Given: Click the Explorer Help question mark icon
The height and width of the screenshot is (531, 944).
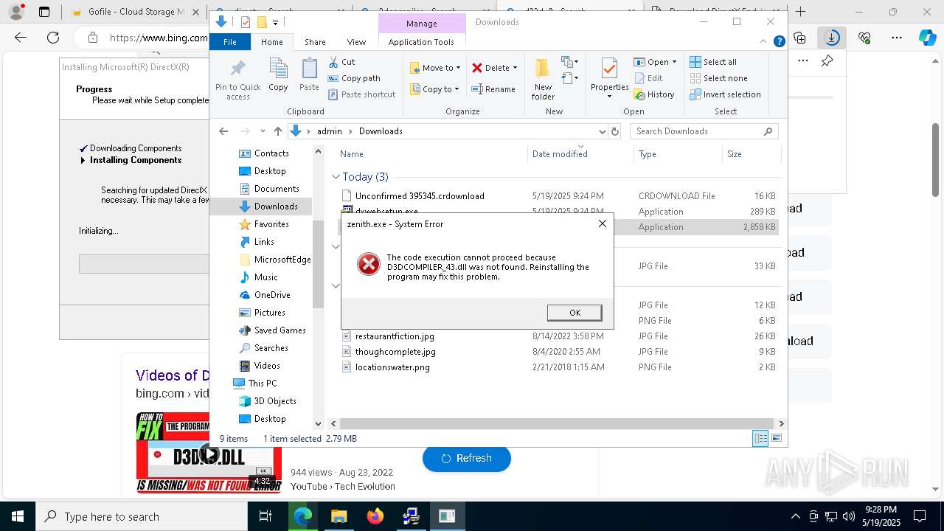Looking at the screenshot, I should coord(779,42).
